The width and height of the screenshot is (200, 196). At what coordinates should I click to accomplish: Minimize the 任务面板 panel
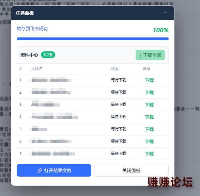[165, 13]
